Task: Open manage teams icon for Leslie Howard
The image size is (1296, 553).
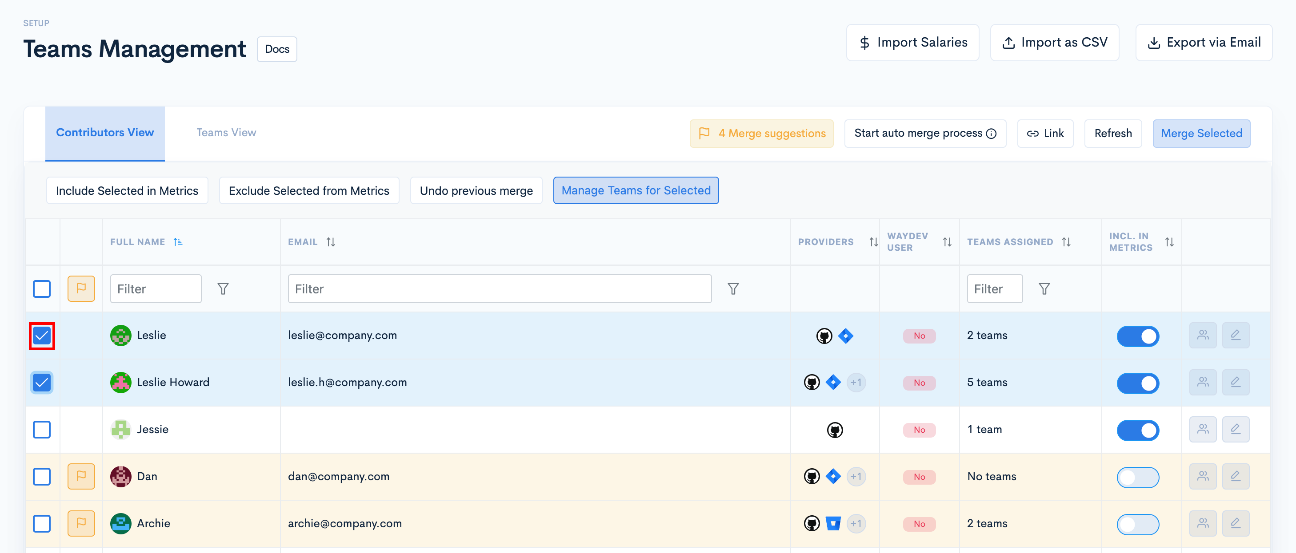Action: point(1202,383)
